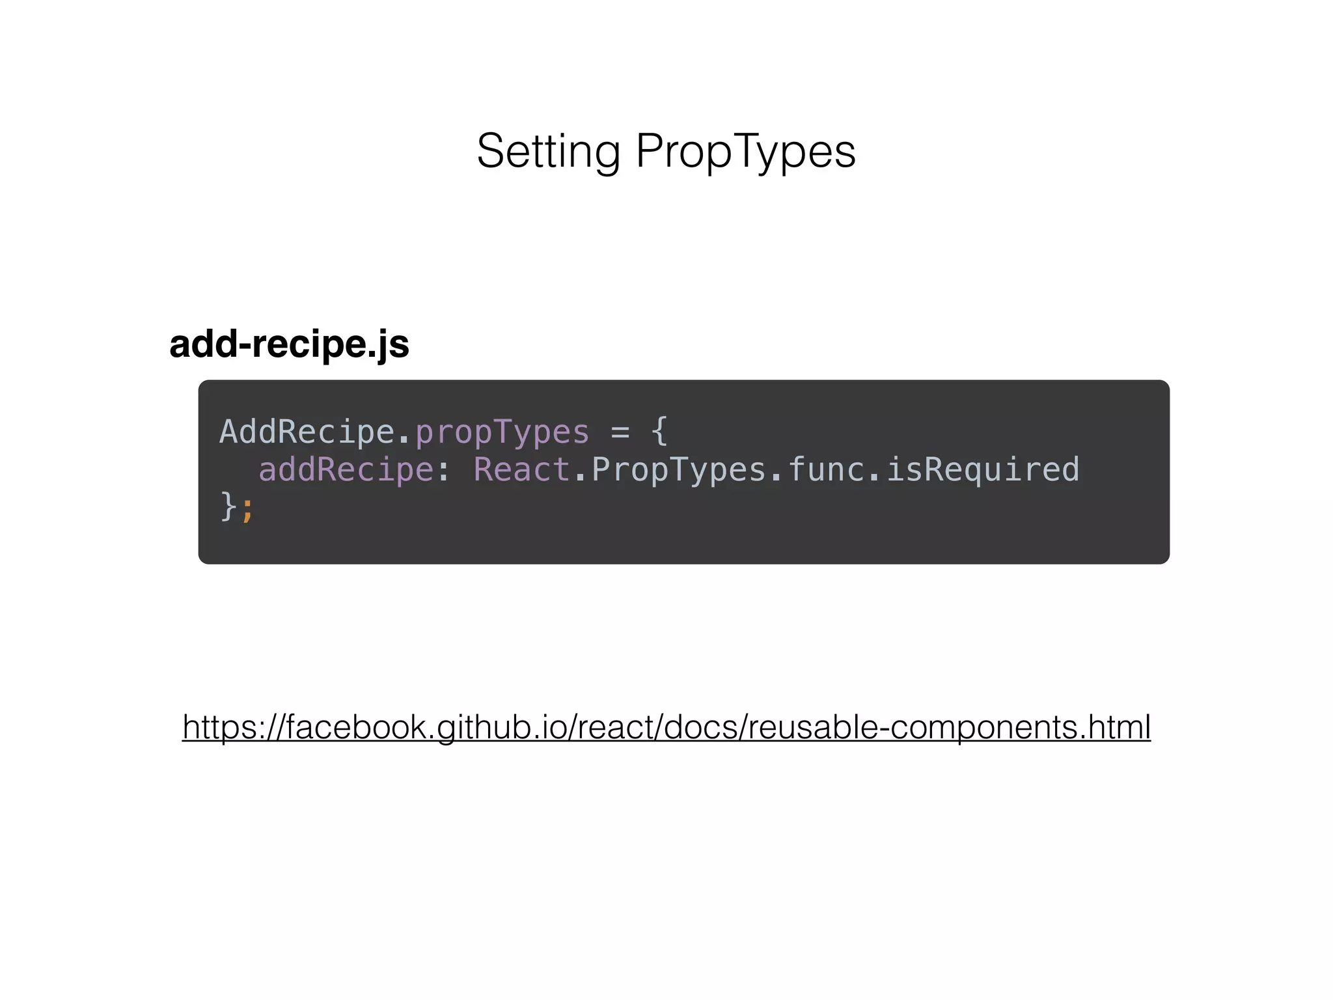The height and width of the screenshot is (1000, 1333).
Task: Click the opening curly brace in the code
Action: (x=659, y=432)
